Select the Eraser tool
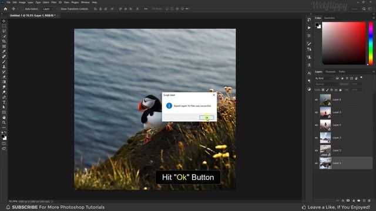Viewport: 376px width, 211px height. click(x=4, y=77)
